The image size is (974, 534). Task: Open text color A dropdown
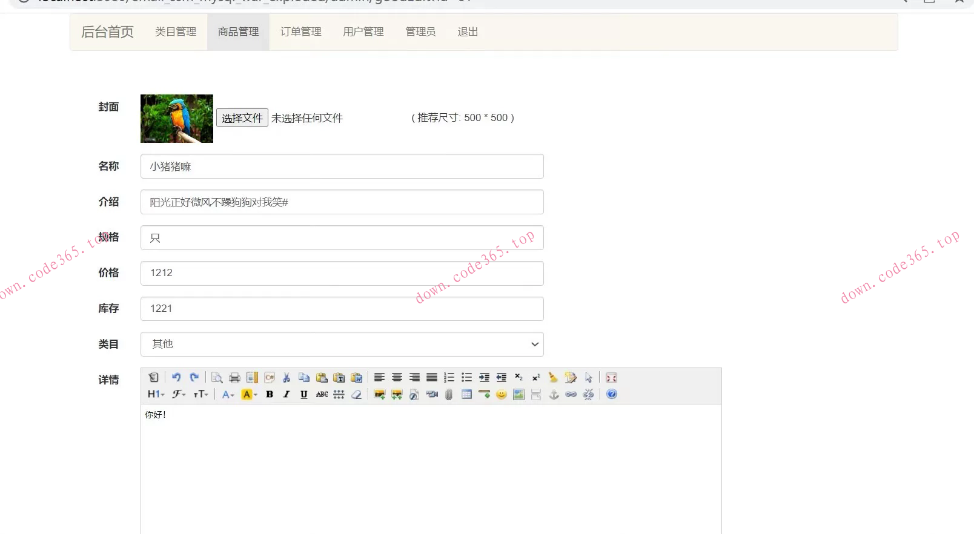tap(228, 394)
